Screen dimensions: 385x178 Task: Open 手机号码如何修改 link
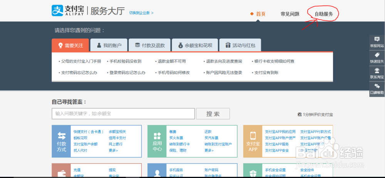tap(174, 73)
